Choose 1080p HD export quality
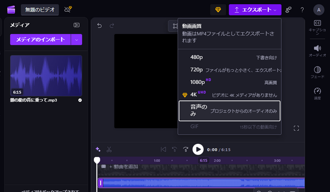The width and height of the screenshot is (330, 192). coord(230,82)
